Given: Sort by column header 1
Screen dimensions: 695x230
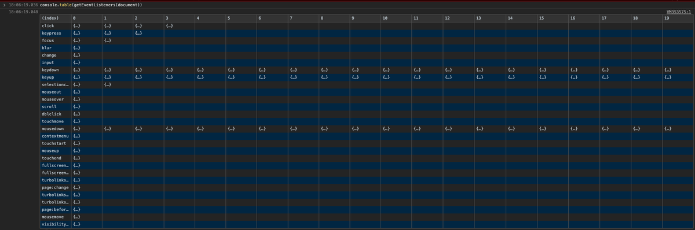Looking at the screenshot, I should pos(118,18).
